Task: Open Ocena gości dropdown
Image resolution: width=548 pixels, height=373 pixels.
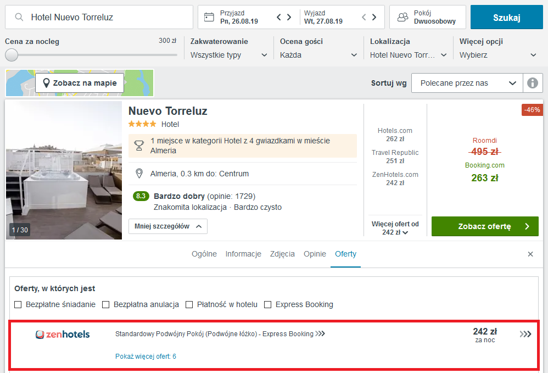Action: coord(318,55)
